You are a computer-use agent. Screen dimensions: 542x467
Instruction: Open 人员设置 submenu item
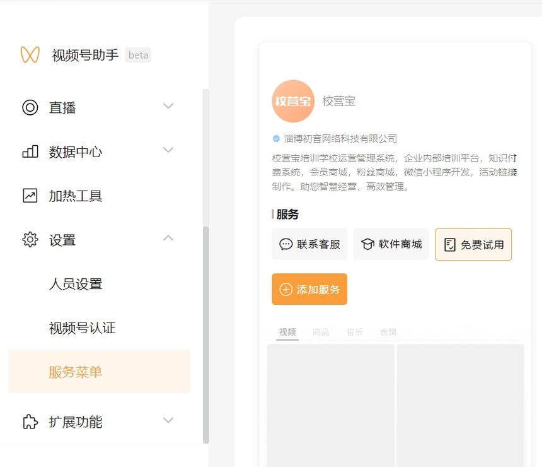(x=99, y=284)
